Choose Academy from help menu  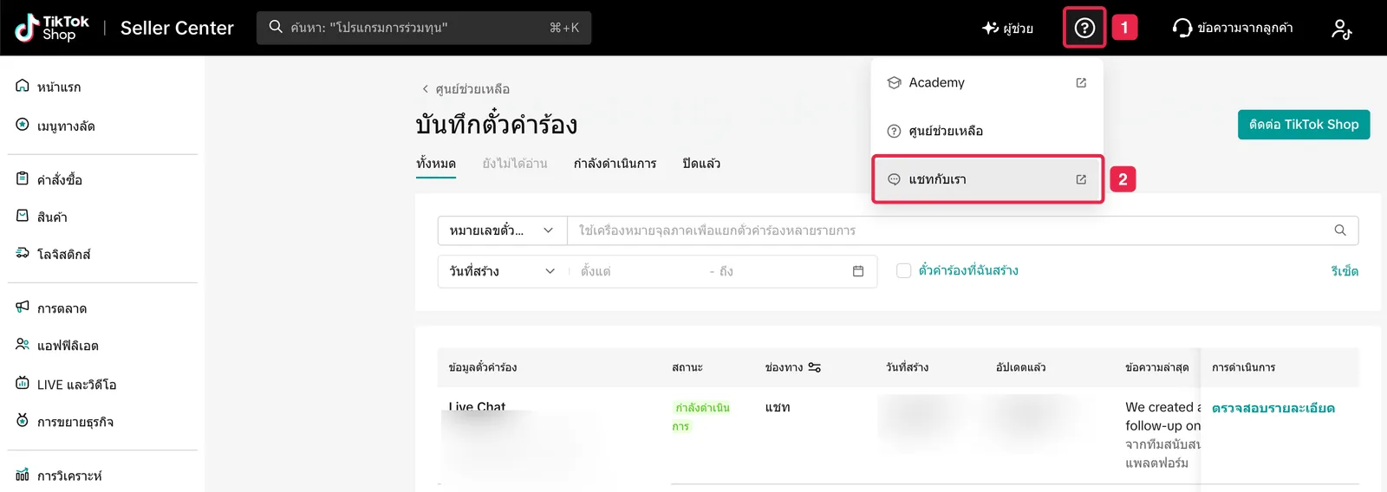[x=987, y=82]
